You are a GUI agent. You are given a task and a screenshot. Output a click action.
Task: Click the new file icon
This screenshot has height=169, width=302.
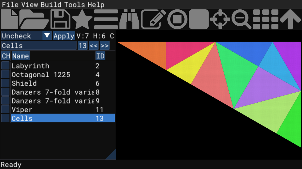[x=9, y=19]
